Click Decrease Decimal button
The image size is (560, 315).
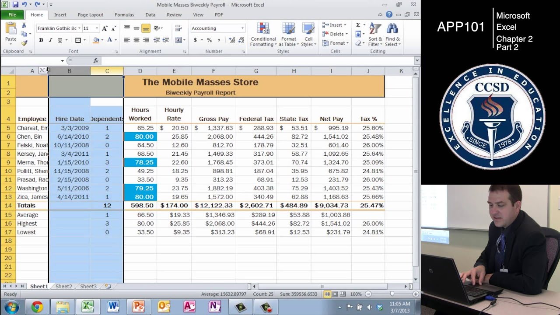pos(241,40)
